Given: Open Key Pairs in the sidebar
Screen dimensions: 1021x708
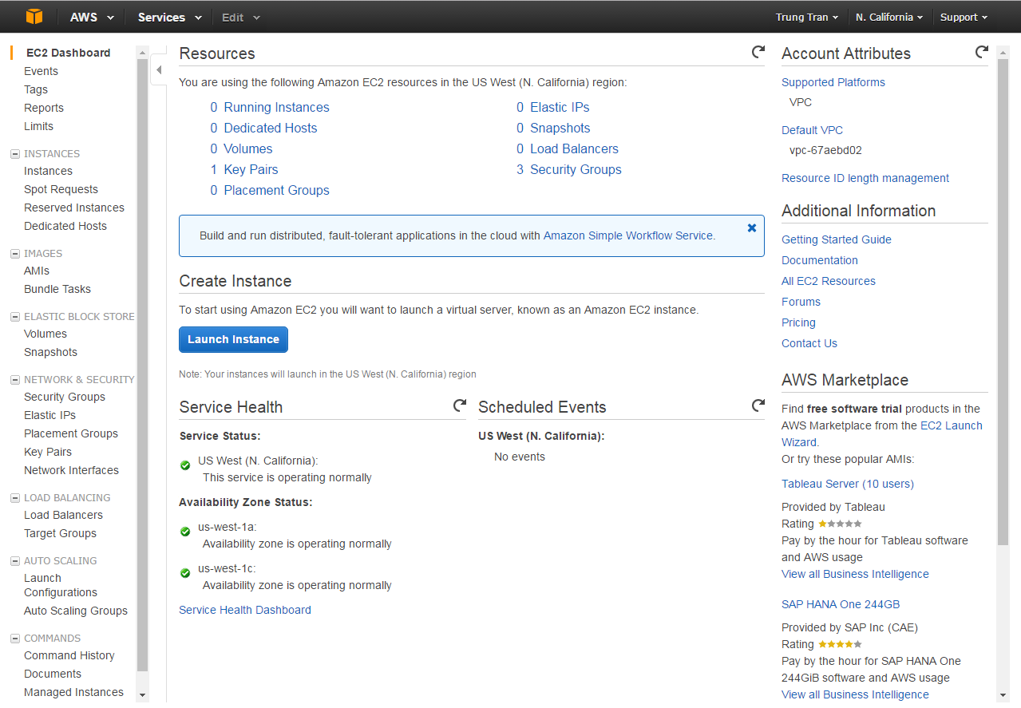Looking at the screenshot, I should (48, 452).
